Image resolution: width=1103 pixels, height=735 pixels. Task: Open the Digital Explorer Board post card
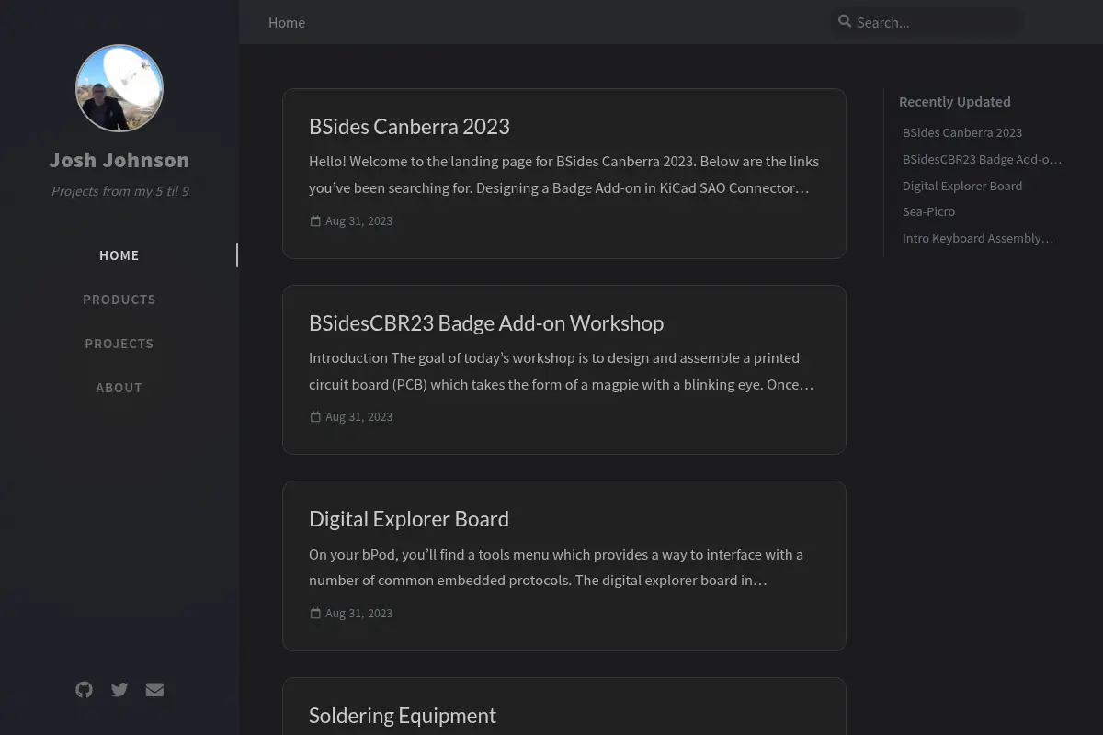pos(564,566)
